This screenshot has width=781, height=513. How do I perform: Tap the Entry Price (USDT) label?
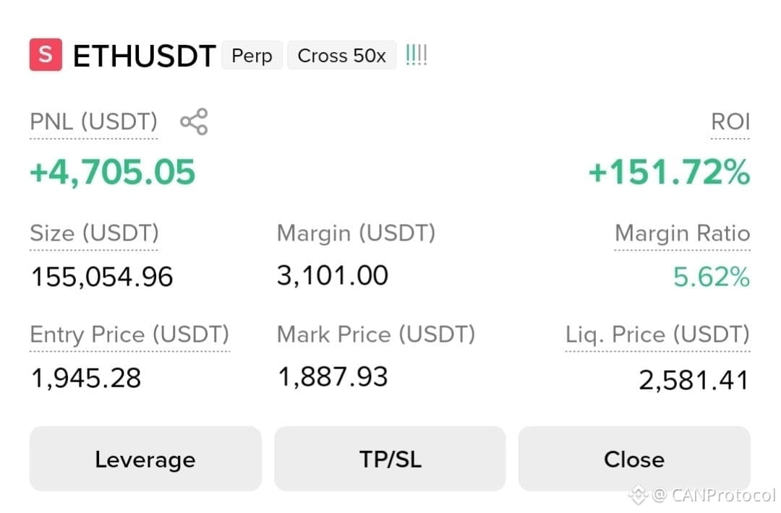click(x=129, y=335)
